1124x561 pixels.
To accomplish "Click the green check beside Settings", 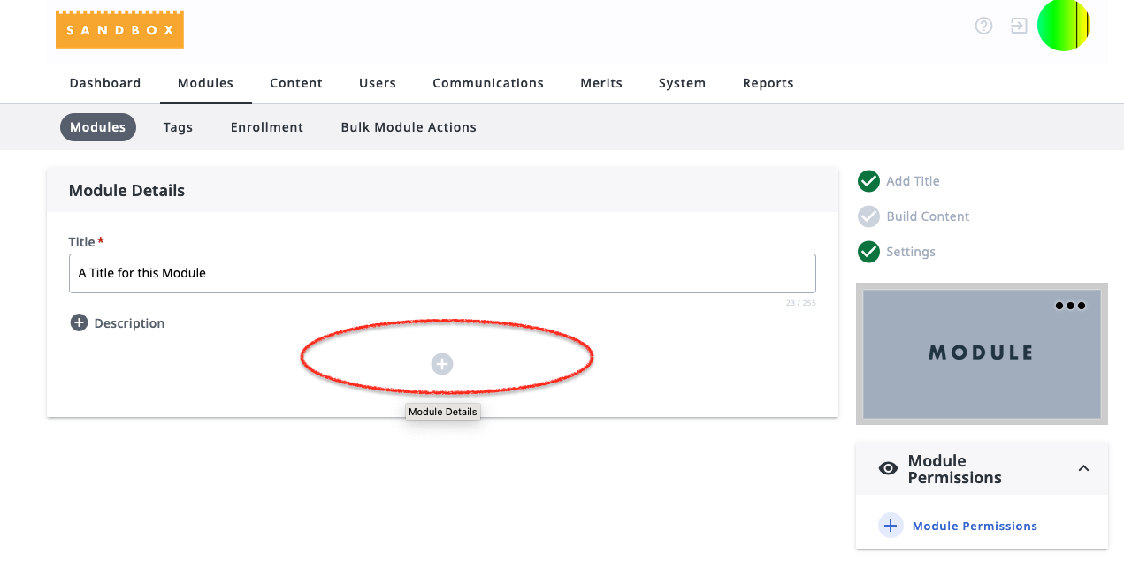I will point(868,252).
